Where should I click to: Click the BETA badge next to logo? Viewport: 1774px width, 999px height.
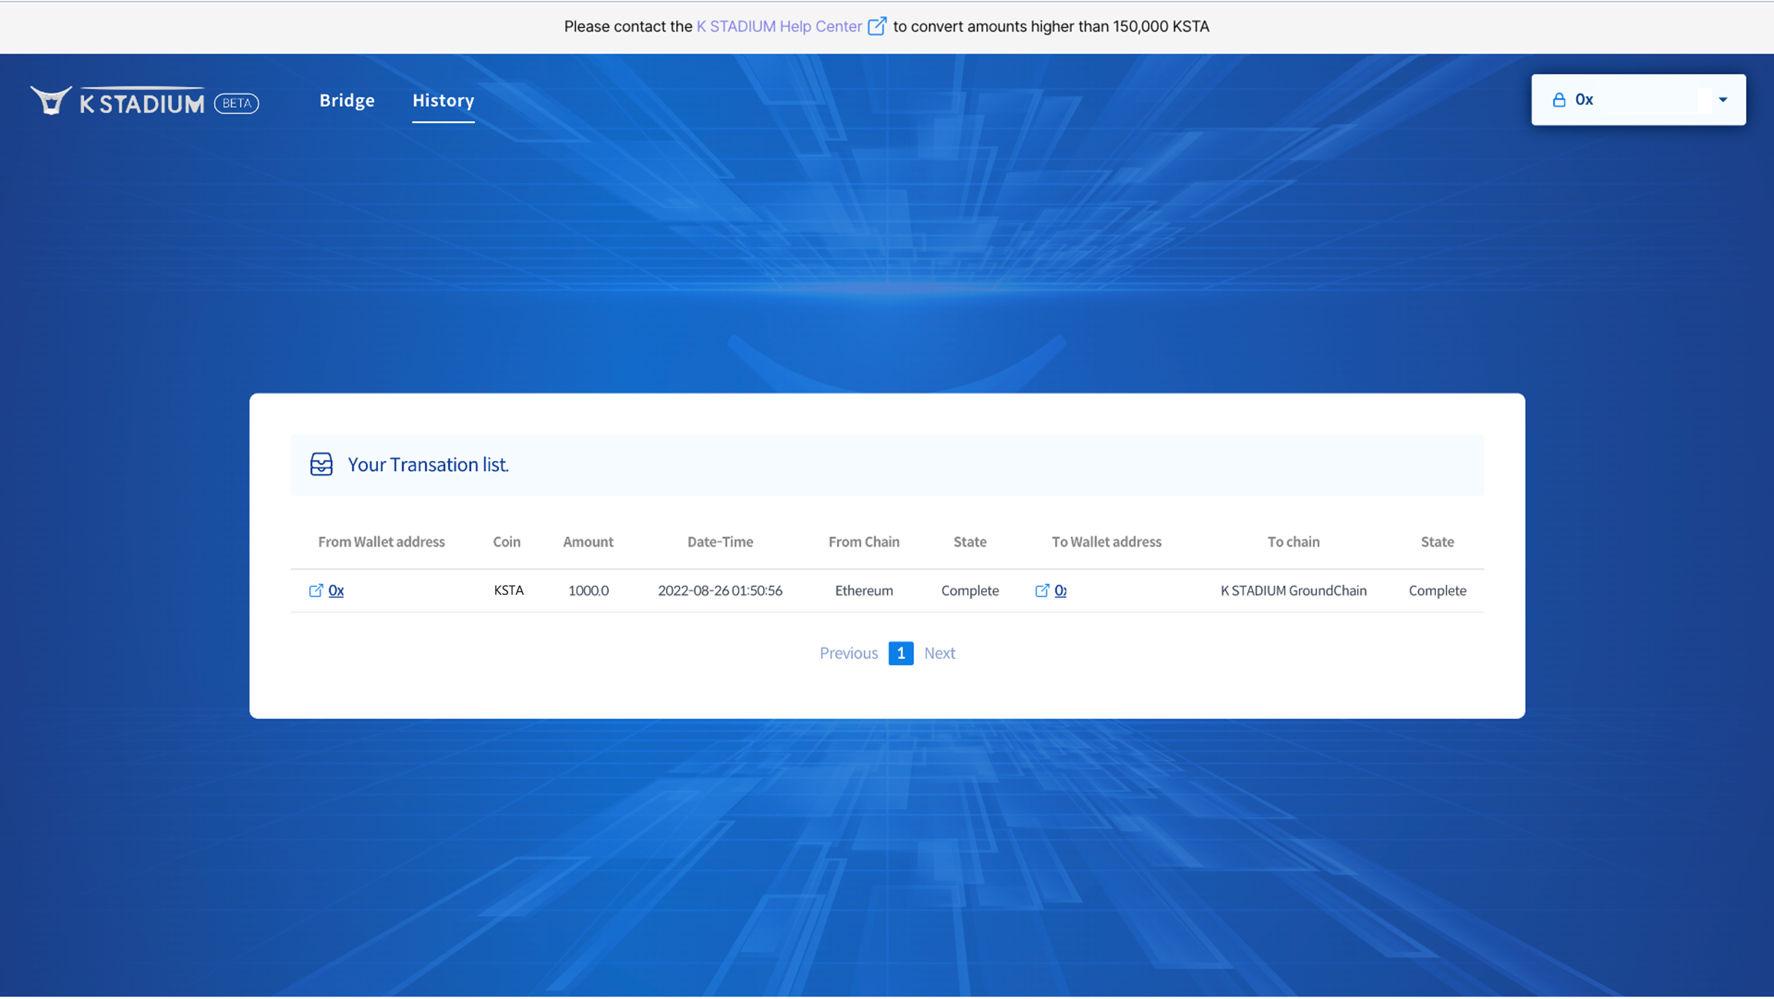click(x=236, y=103)
